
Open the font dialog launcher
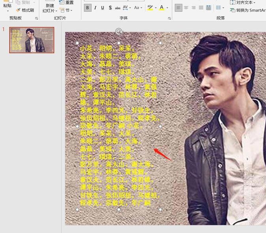point(169,18)
